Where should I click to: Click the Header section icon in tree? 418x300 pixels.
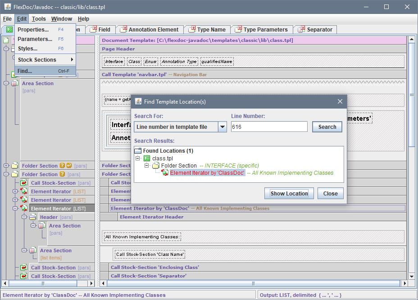pos(33,217)
